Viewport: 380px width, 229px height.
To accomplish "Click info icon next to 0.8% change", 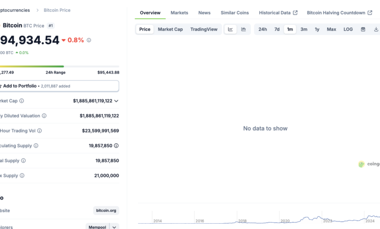I will click(89, 40).
